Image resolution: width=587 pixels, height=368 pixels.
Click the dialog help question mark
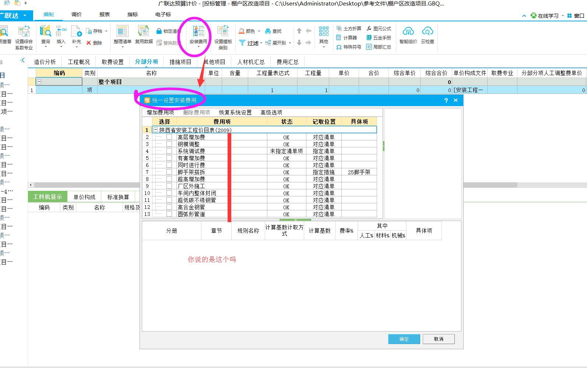coord(446,100)
